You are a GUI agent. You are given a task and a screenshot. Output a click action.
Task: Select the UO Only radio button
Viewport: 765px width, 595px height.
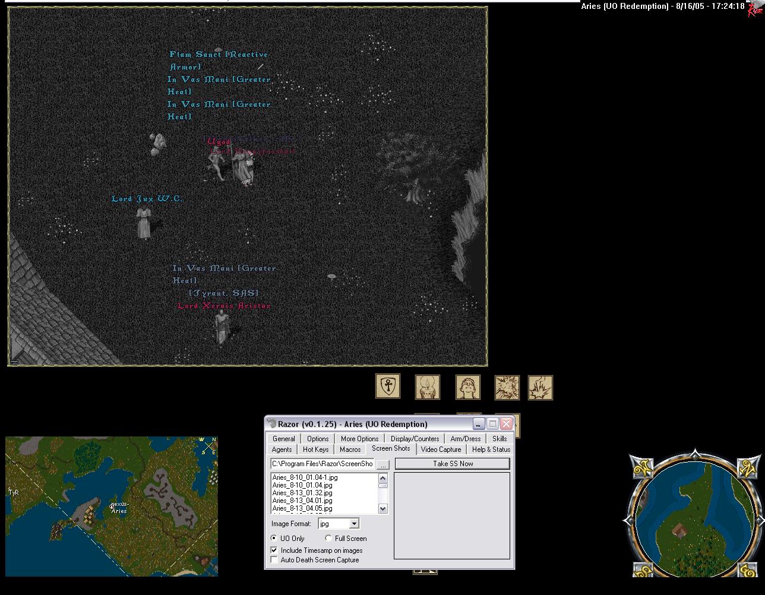point(274,539)
